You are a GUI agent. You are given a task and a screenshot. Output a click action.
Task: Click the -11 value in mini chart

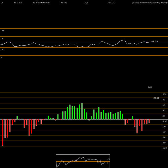[108, 159]
